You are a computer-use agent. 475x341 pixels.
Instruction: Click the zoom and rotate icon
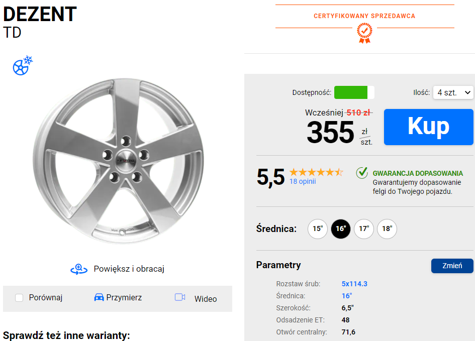pos(79,269)
